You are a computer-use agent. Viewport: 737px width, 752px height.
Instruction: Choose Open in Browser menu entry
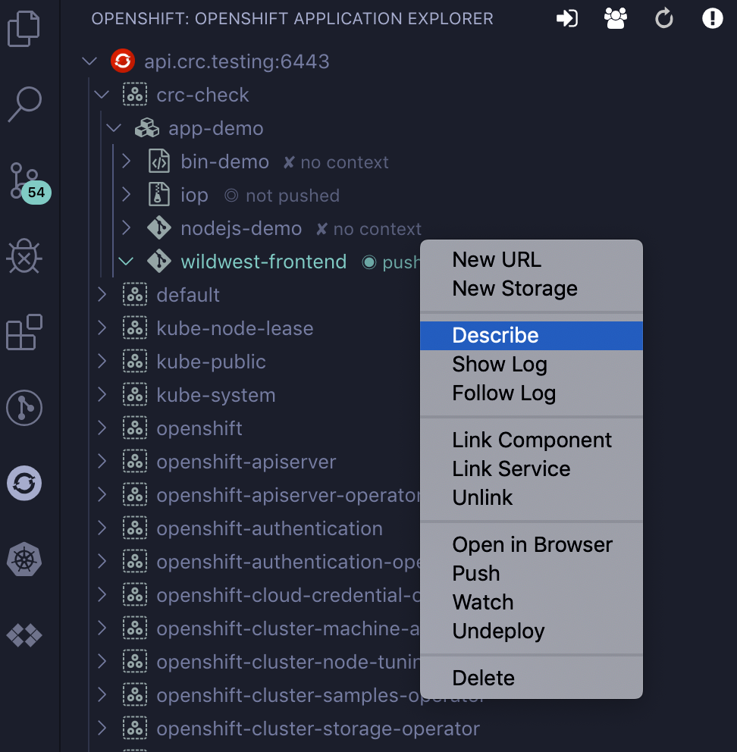532,545
